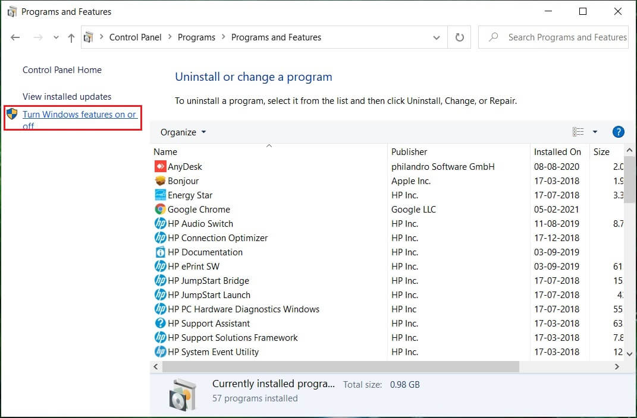Click the Search Programs and Features box

553,37
